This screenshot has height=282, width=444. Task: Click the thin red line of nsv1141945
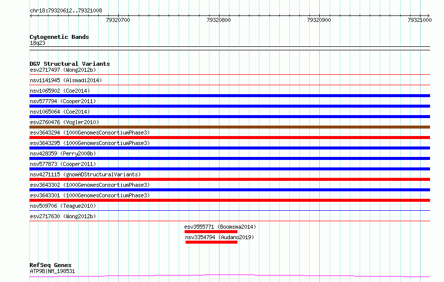[229, 85]
